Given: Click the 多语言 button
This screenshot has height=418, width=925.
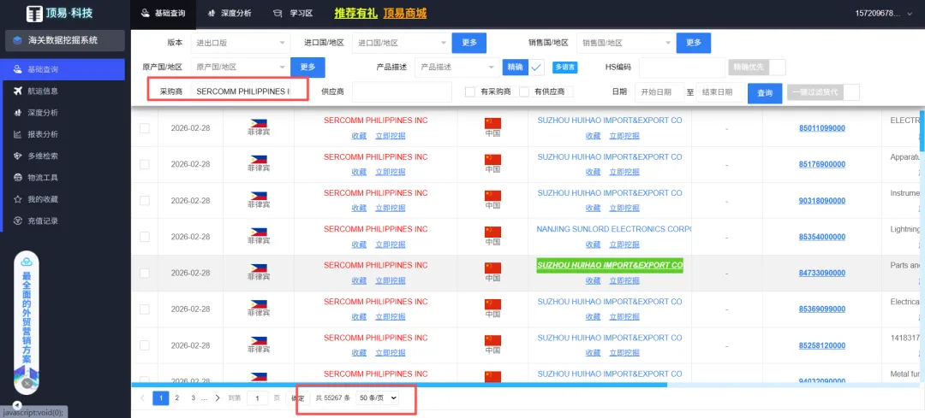Looking at the screenshot, I should [565, 68].
